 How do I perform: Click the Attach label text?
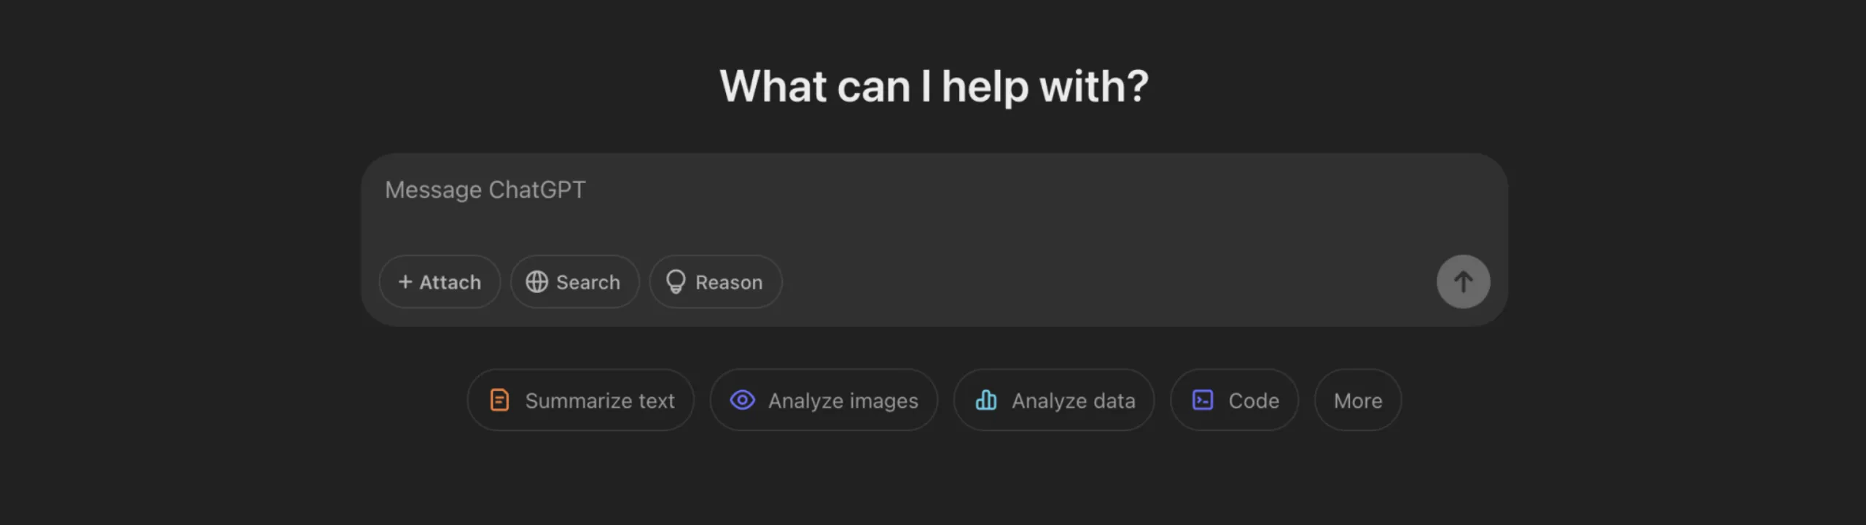coord(450,282)
